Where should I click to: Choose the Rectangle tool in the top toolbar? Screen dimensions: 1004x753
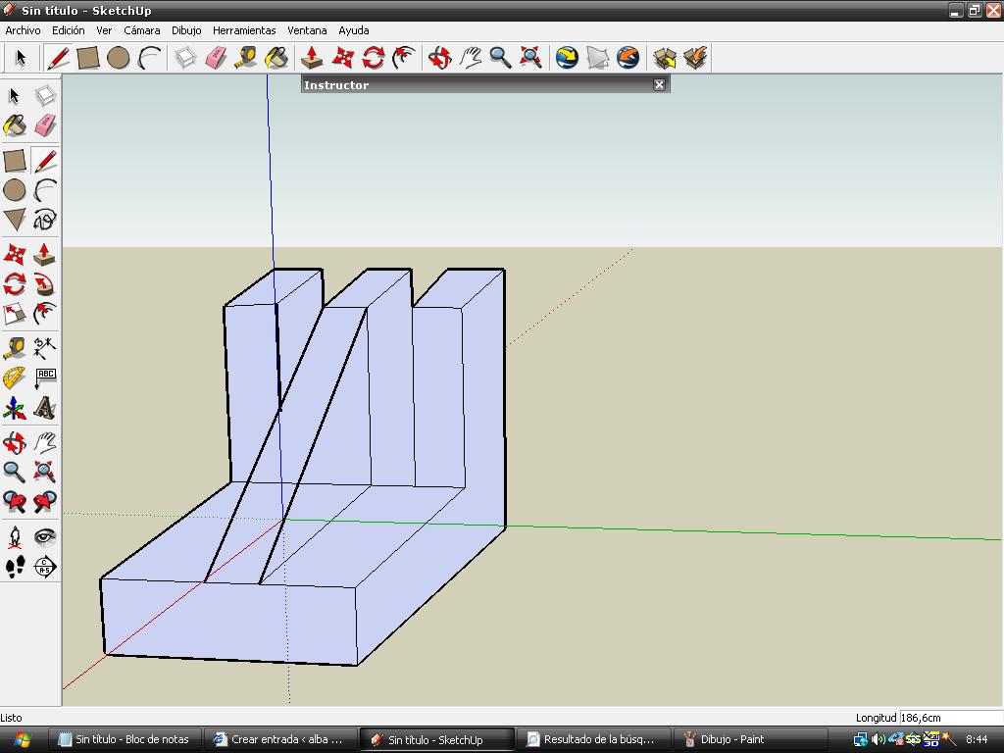pyautogui.click(x=87, y=58)
